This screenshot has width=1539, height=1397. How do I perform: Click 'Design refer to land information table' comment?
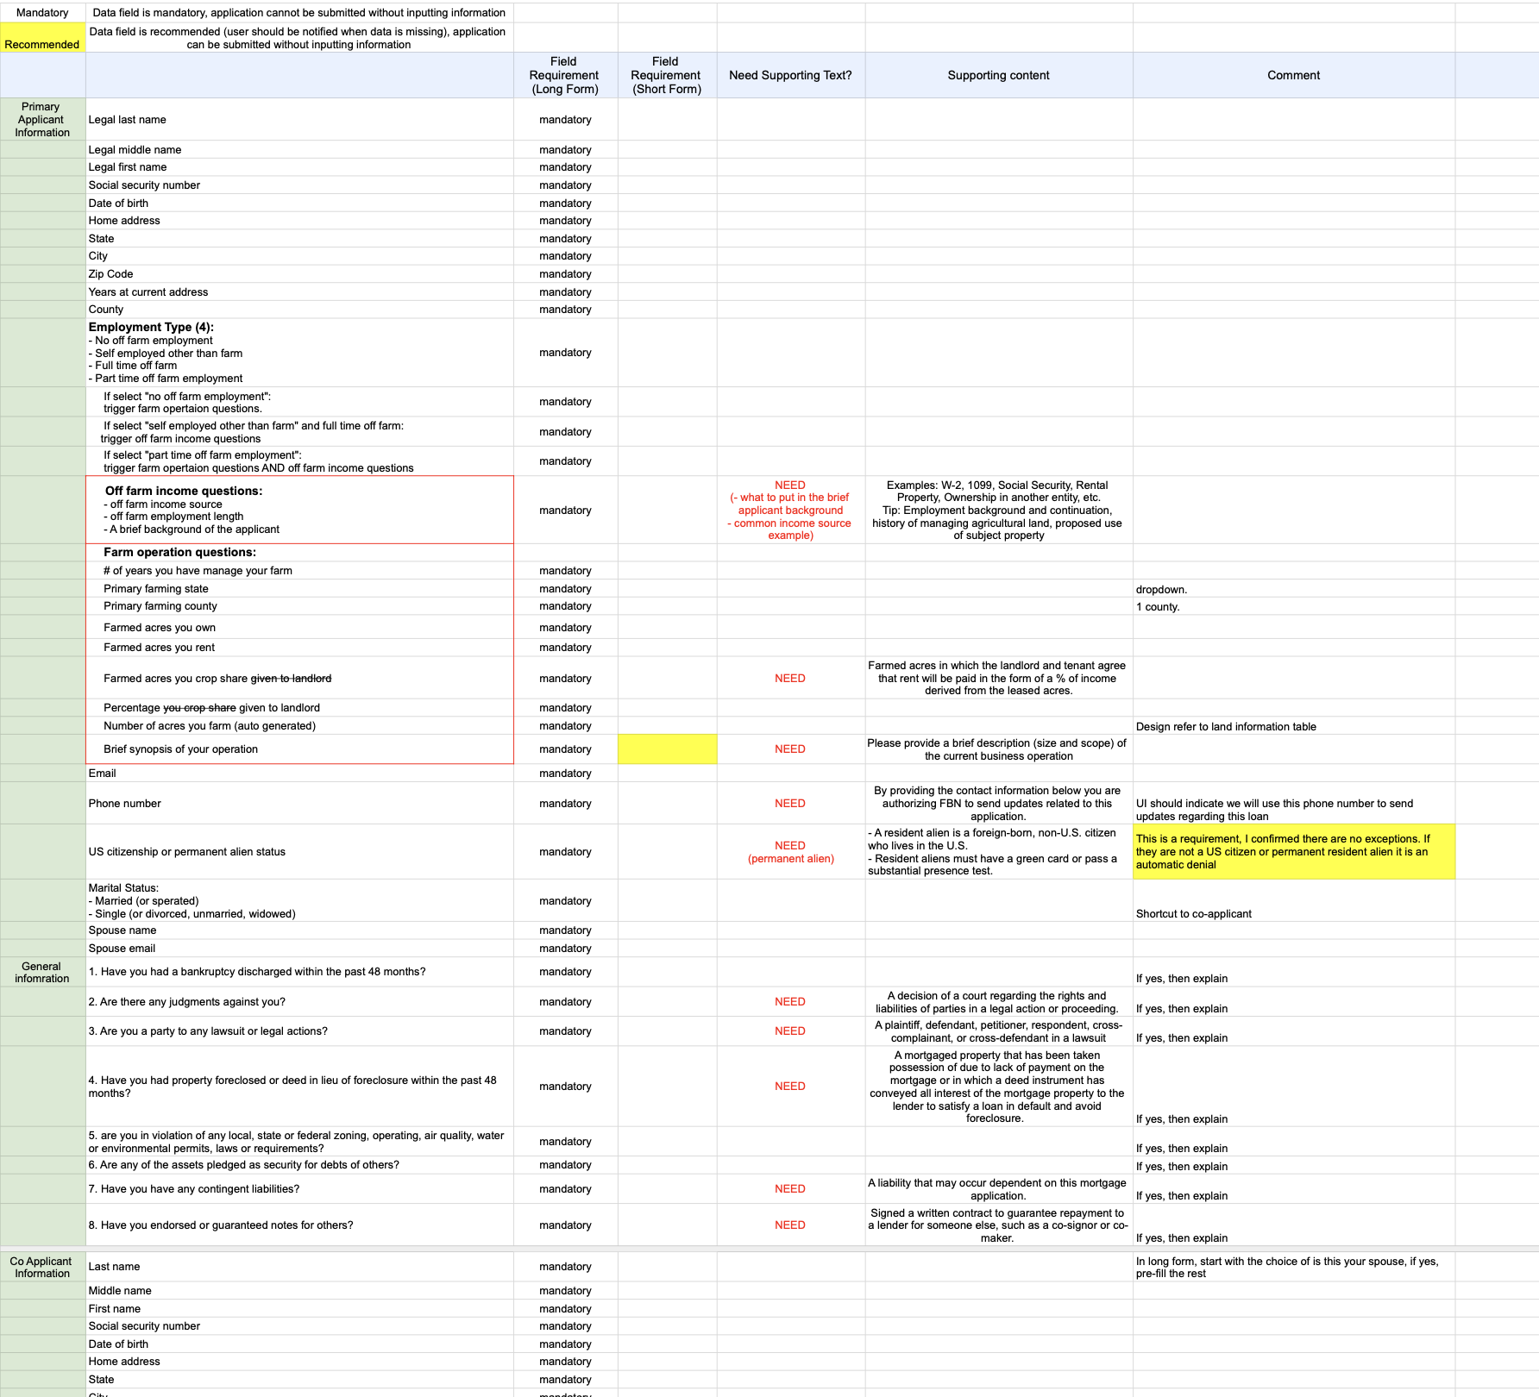click(x=1293, y=726)
